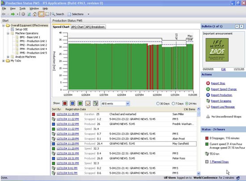
Task: Select the 7 Days radio button
Action: pos(174,104)
